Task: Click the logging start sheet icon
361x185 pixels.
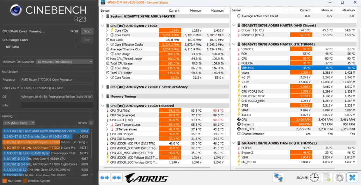Action: point(327,178)
